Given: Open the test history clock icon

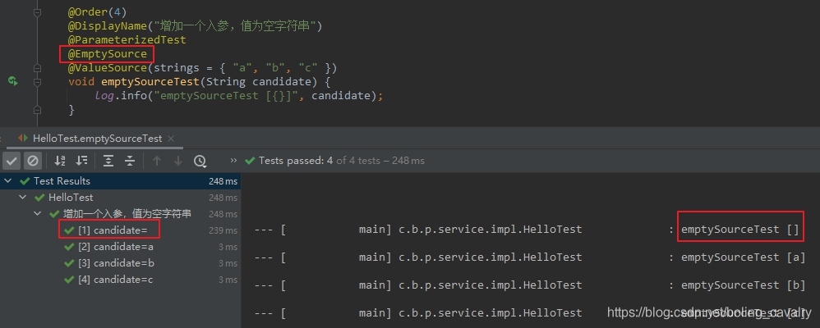Looking at the screenshot, I should (200, 161).
